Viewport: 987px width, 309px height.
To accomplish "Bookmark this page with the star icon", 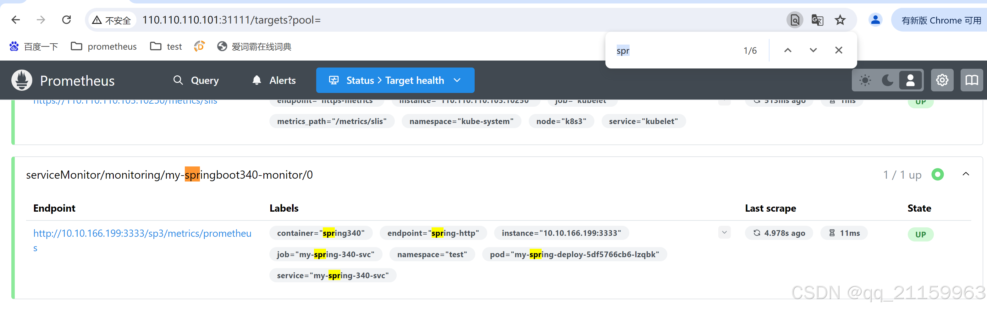I will [x=840, y=20].
